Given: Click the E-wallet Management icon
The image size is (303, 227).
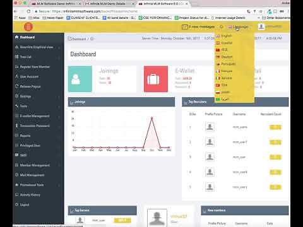Looking at the screenshot, I should 16,116.
